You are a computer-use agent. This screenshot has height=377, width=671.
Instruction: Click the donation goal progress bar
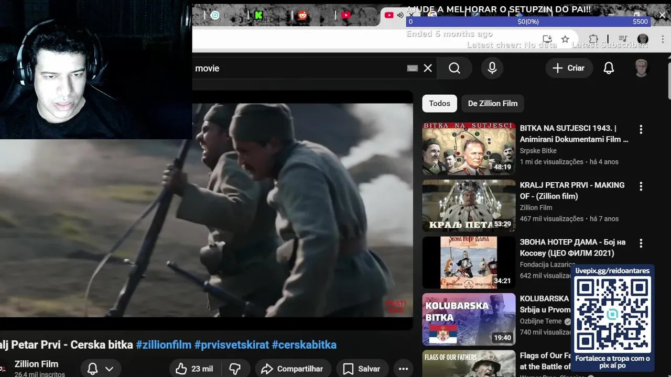click(x=528, y=21)
